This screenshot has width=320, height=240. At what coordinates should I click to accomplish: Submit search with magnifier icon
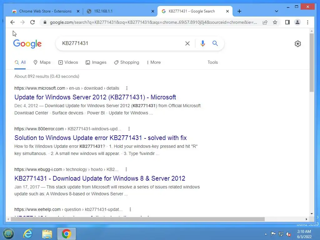pyautogui.click(x=215, y=43)
